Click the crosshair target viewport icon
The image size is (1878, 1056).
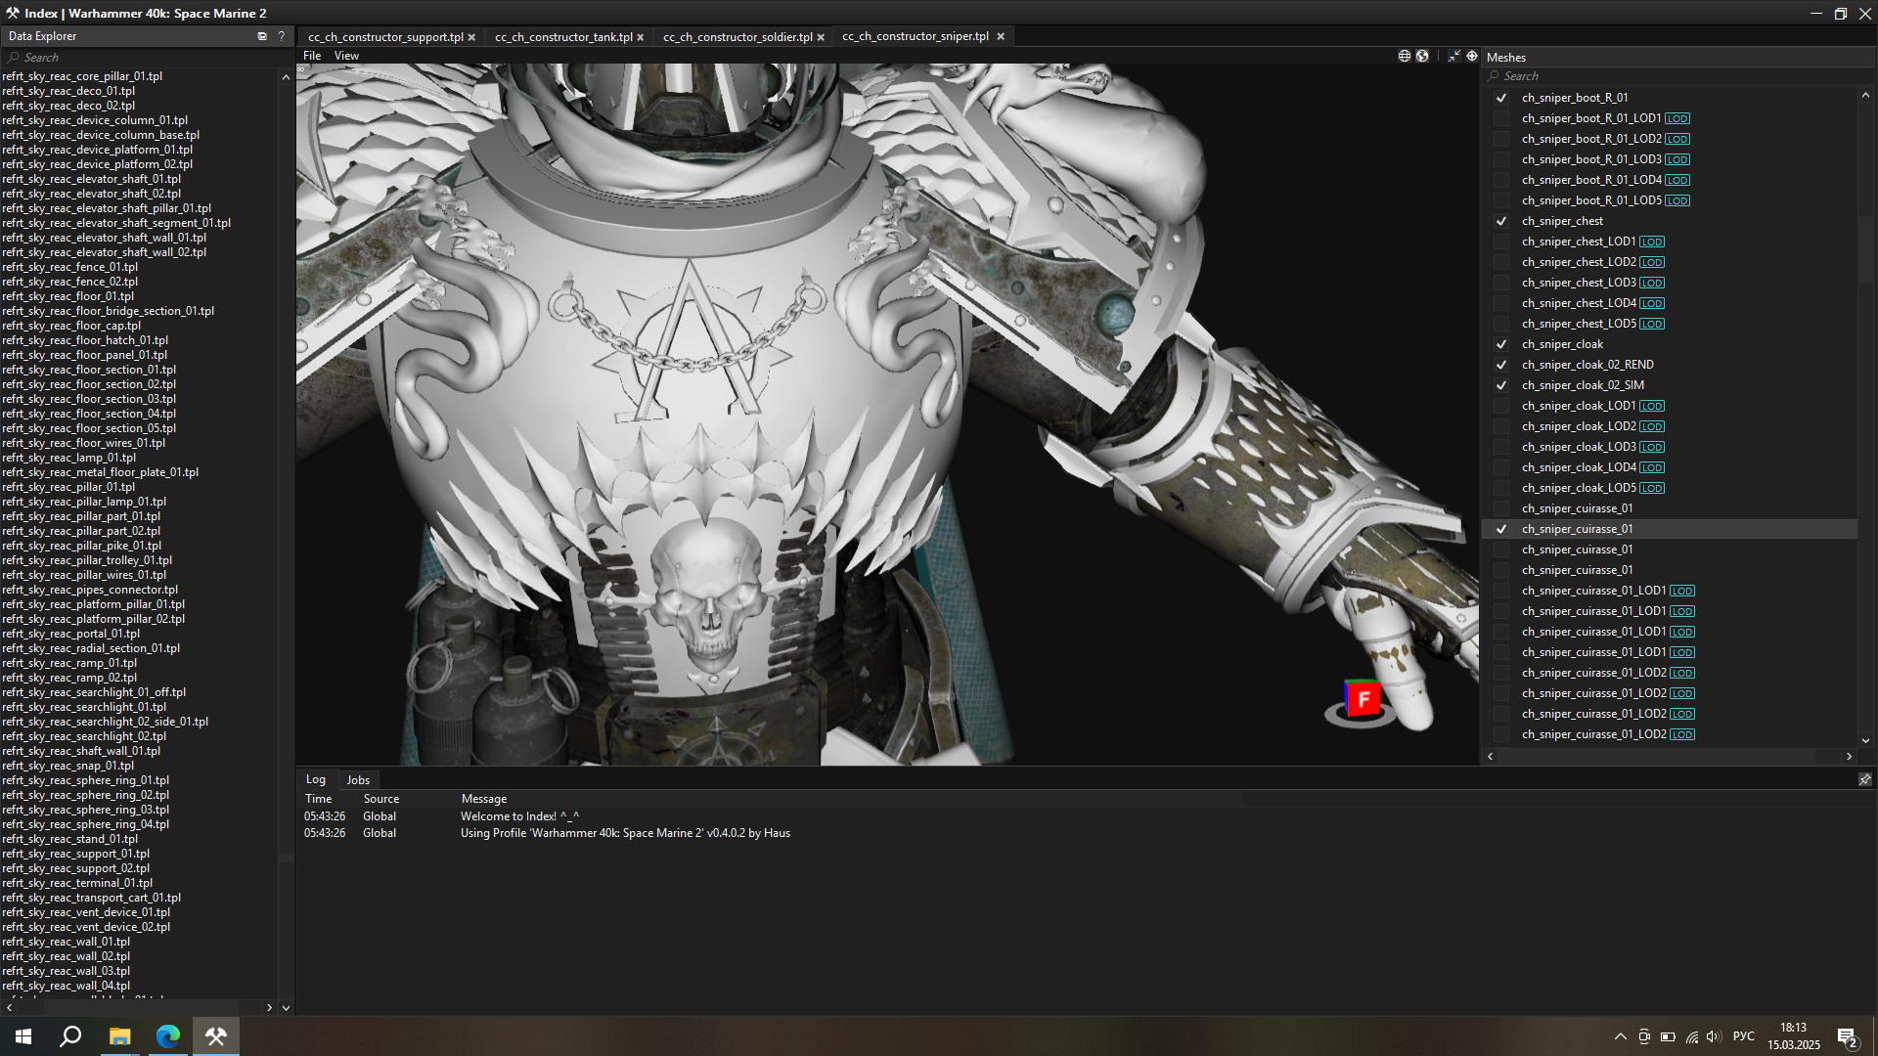[x=1472, y=56]
